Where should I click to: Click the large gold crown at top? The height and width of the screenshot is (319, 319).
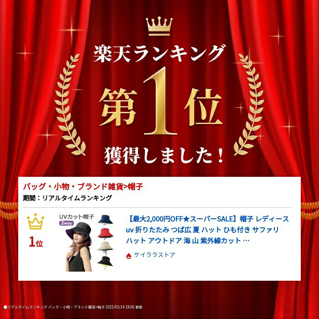pyautogui.click(x=159, y=26)
